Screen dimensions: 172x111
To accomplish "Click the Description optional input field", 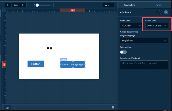I will point(144,65).
